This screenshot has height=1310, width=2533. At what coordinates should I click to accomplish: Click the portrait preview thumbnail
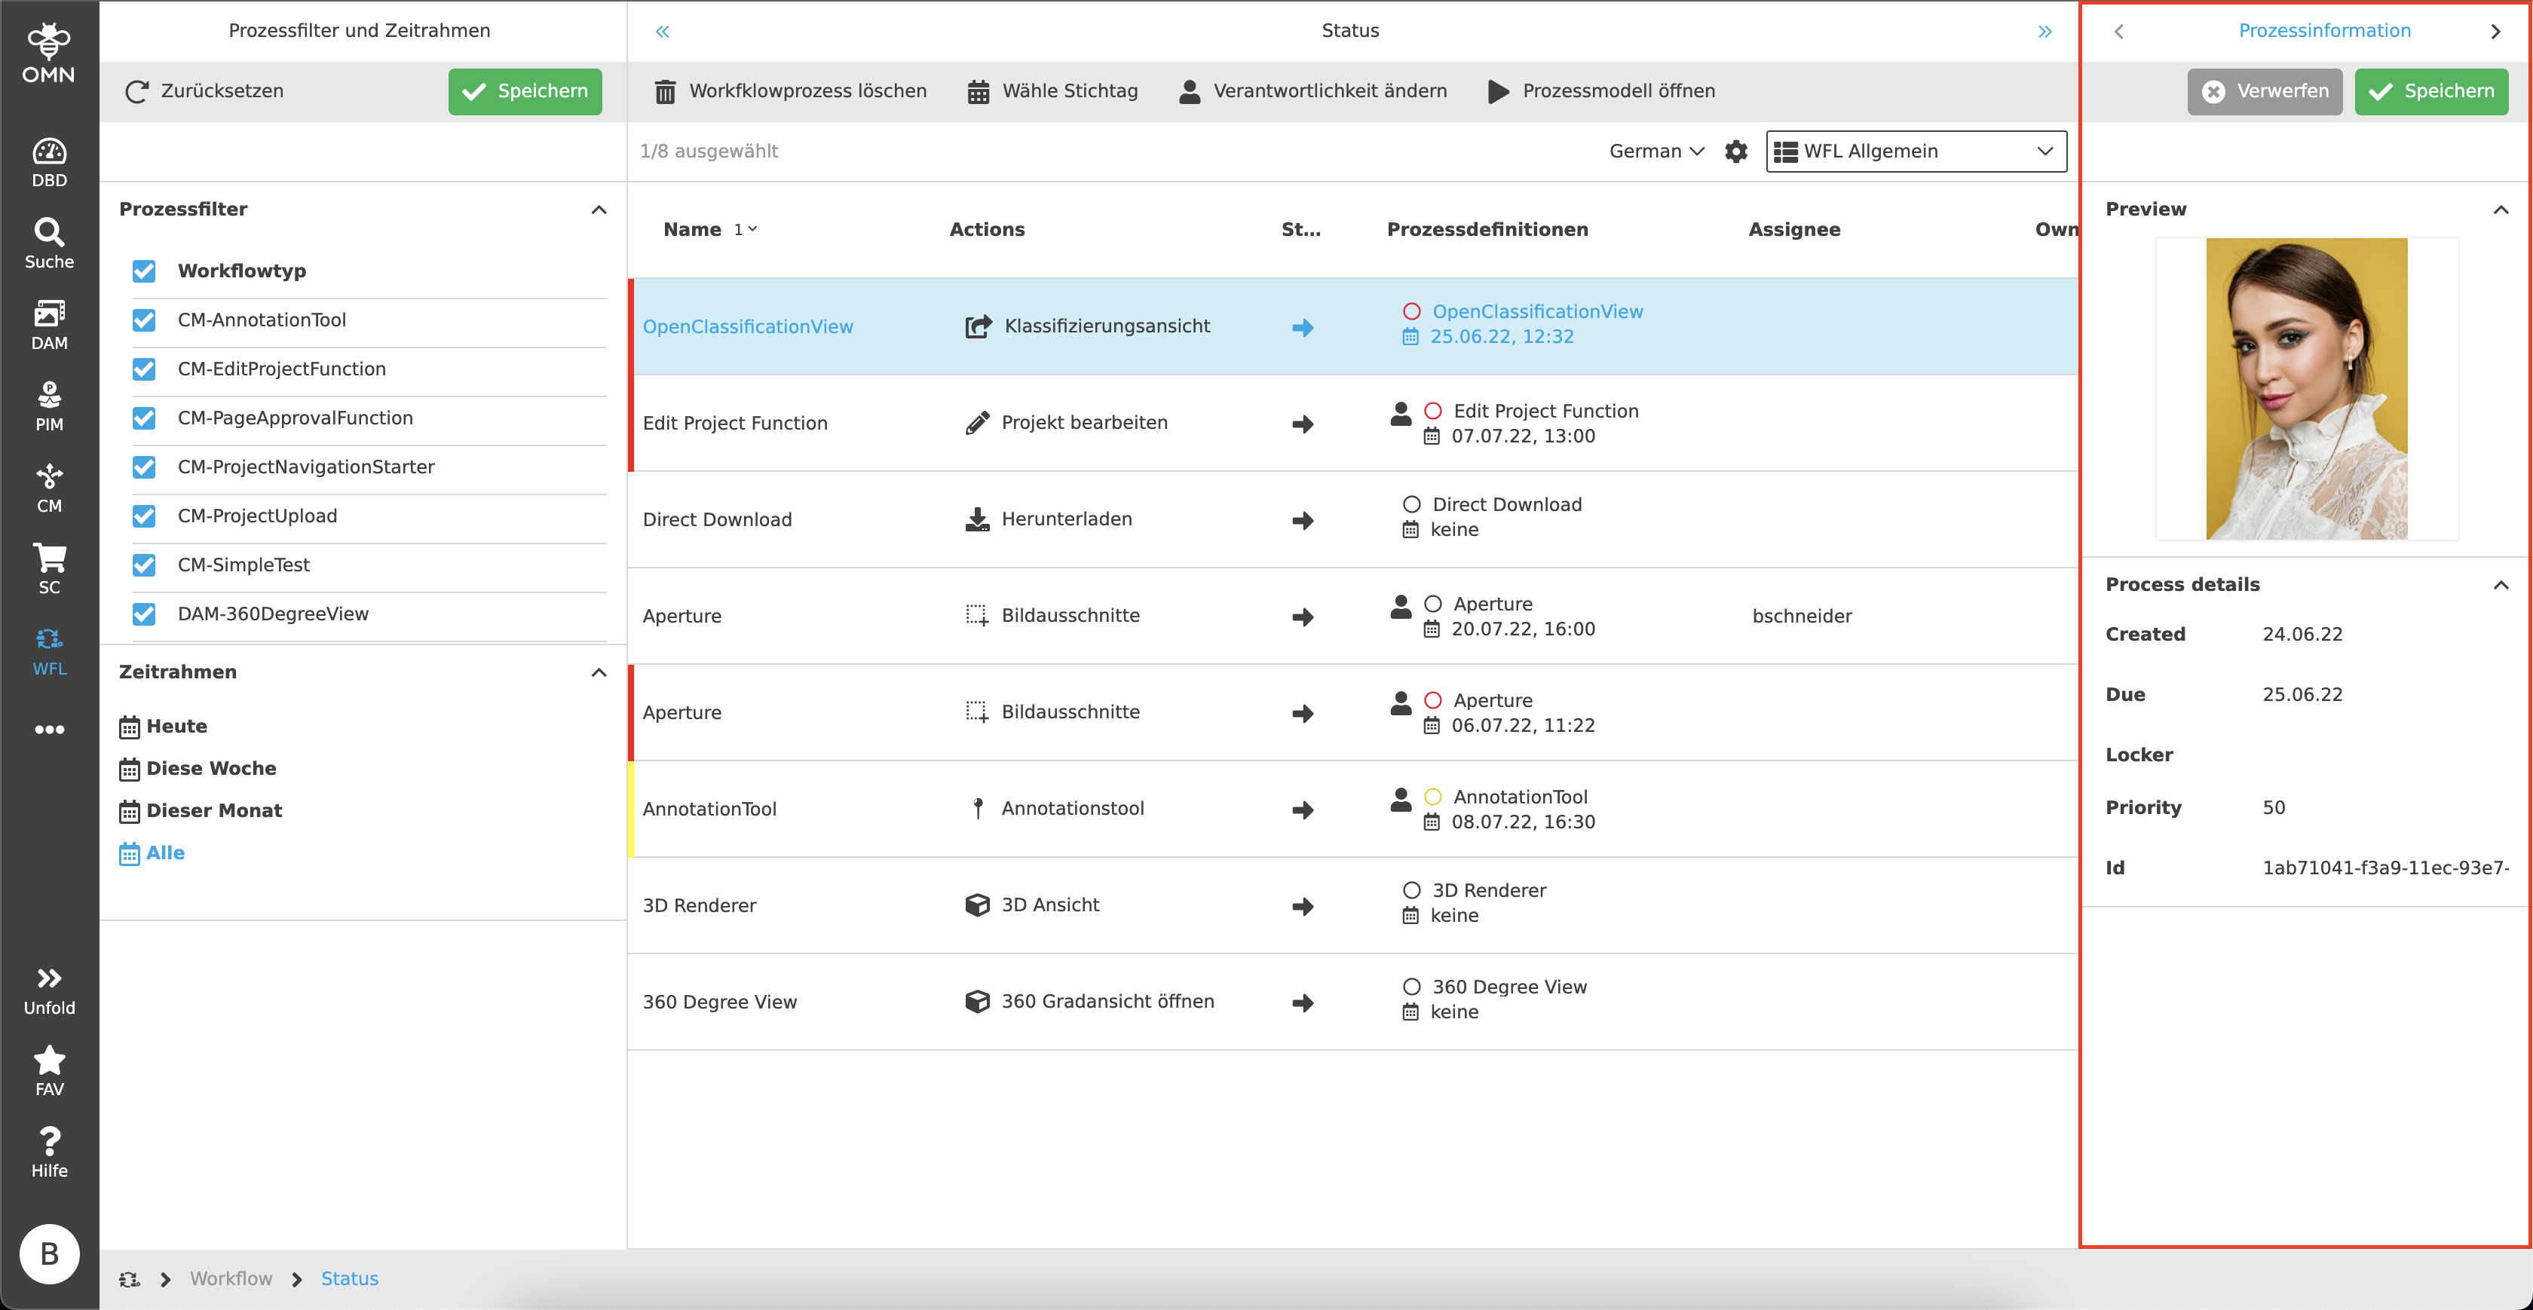coord(2306,388)
